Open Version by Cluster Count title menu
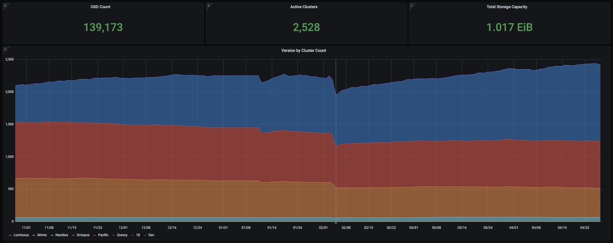The image size is (613, 243). coord(303,50)
